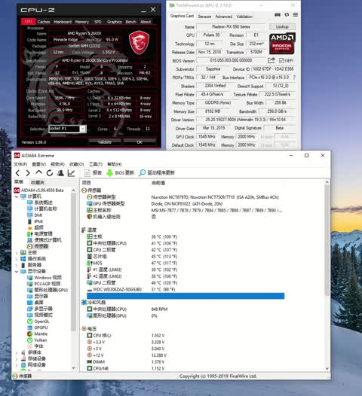Click GPU name field Radeon RX 590 Series
This screenshot has height=396, width=362.
pos(231,26)
